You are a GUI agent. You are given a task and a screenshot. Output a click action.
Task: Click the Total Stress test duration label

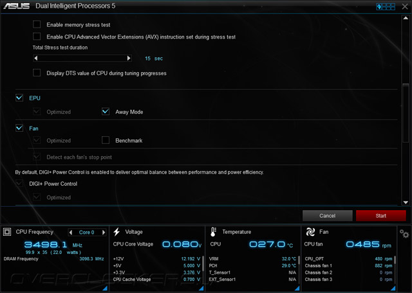click(60, 48)
